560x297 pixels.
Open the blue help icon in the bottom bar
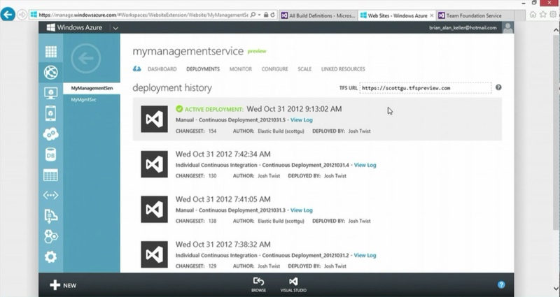[x=501, y=284]
